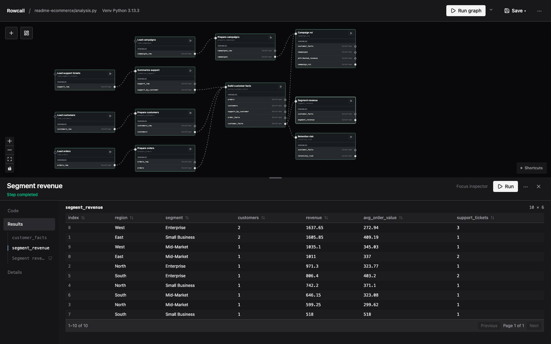
Task: Run the Segment revenue node in graph
Action: click(351, 101)
